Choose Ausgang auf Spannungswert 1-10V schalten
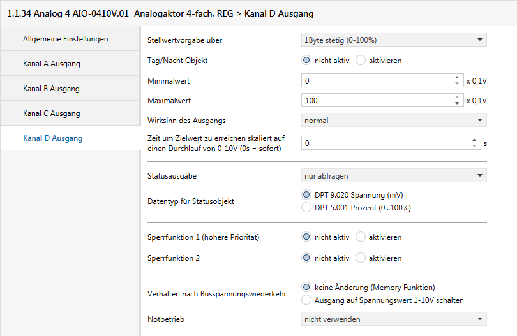This screenshot has width=517, height=336. pos(306,300)
